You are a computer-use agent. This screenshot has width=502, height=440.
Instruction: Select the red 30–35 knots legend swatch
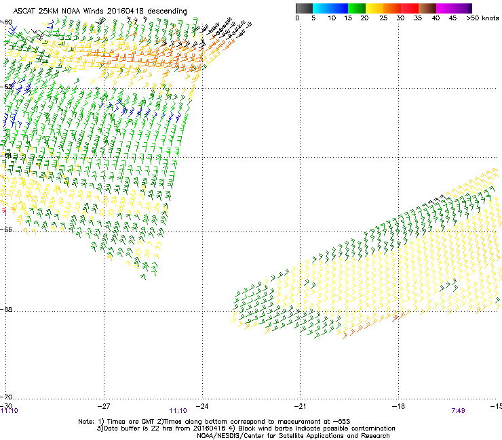coord(410,8)
